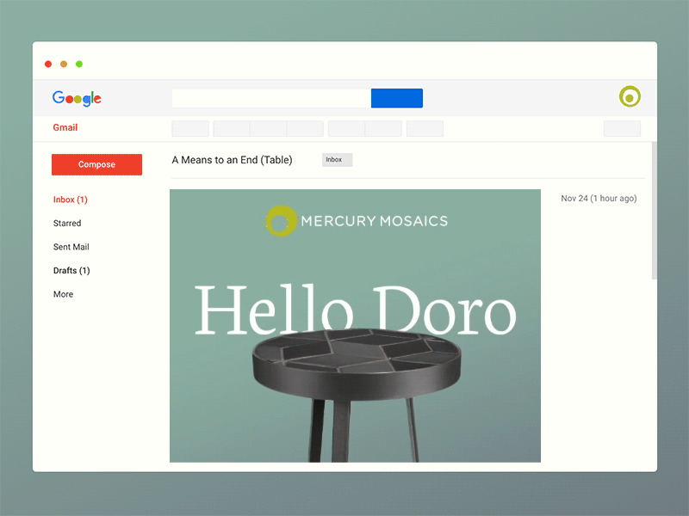Open Inbox (1) folder
The image size is (689, 516).
pyautogui.click(x=71, y=200)
